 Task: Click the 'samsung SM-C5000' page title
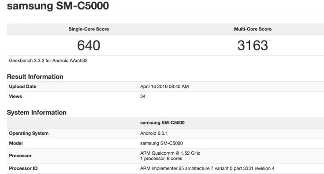[x=58, y=6]
